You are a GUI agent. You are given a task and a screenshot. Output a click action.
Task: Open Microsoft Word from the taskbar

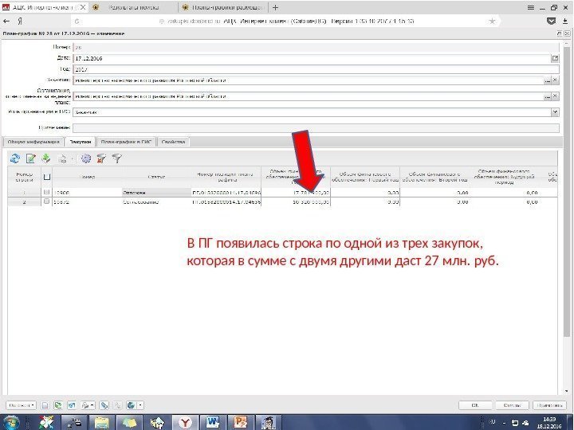click(213, 422)
